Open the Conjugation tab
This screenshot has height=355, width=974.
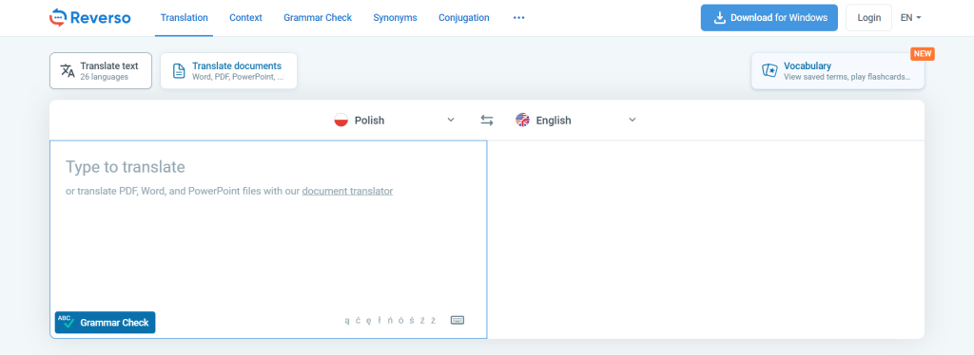click(463, 17)
